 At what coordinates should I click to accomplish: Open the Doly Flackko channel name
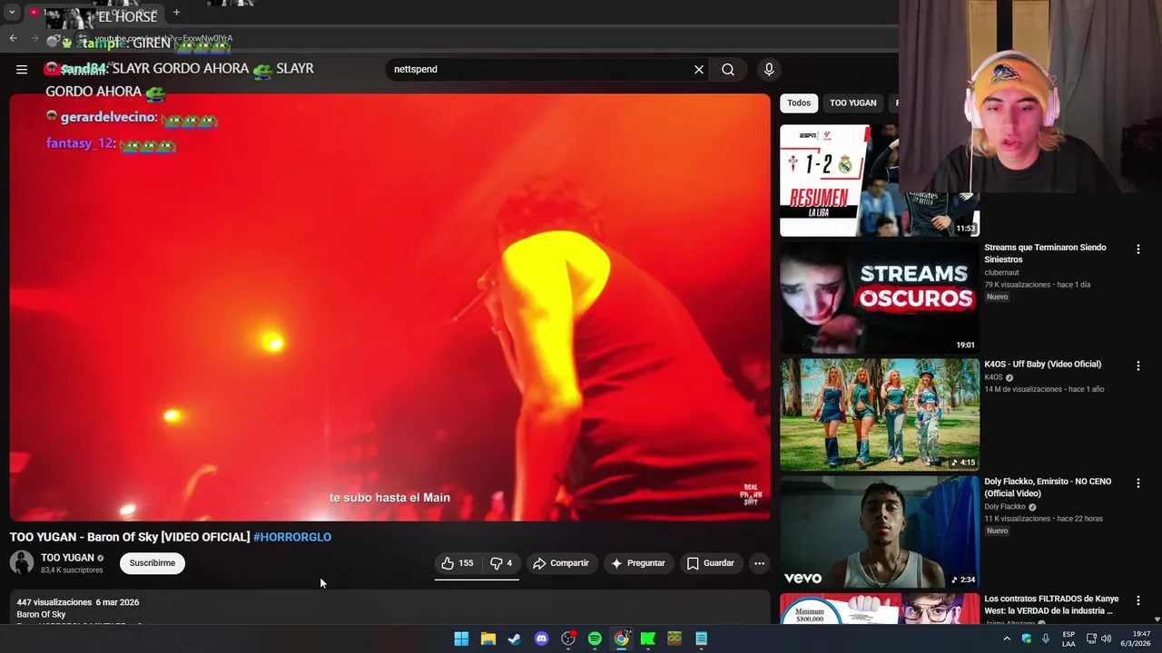pyautogui.click(x=1005, y=507)
